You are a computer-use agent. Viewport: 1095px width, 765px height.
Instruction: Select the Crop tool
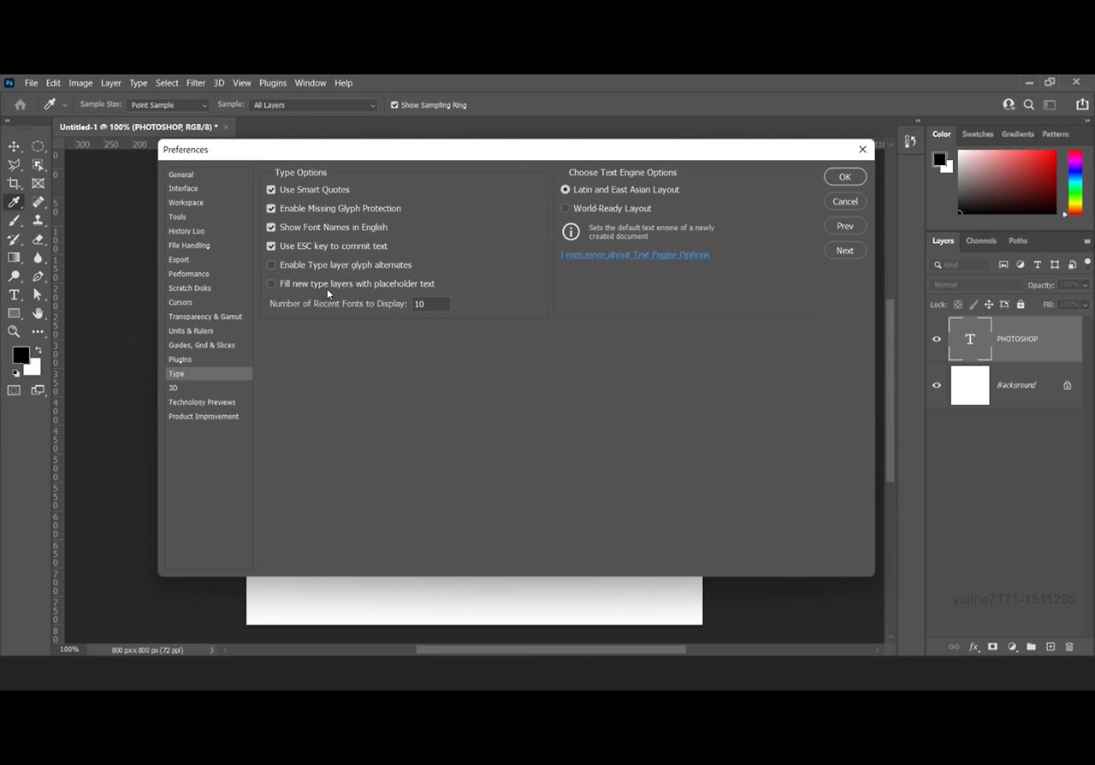[x=15, y=183]
